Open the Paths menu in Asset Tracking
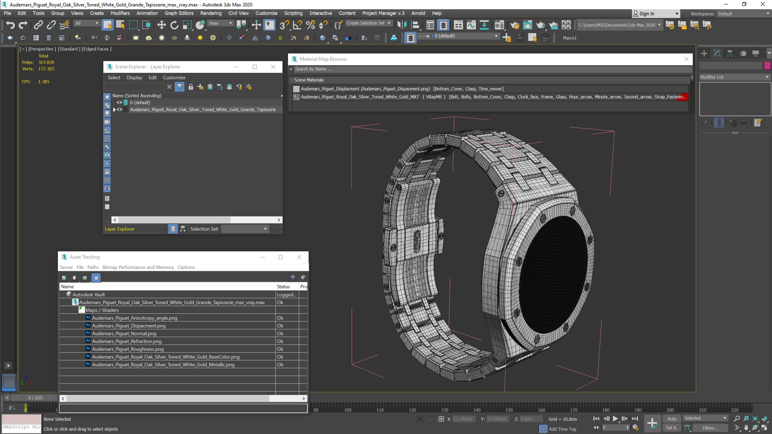 tap(93, 267)
